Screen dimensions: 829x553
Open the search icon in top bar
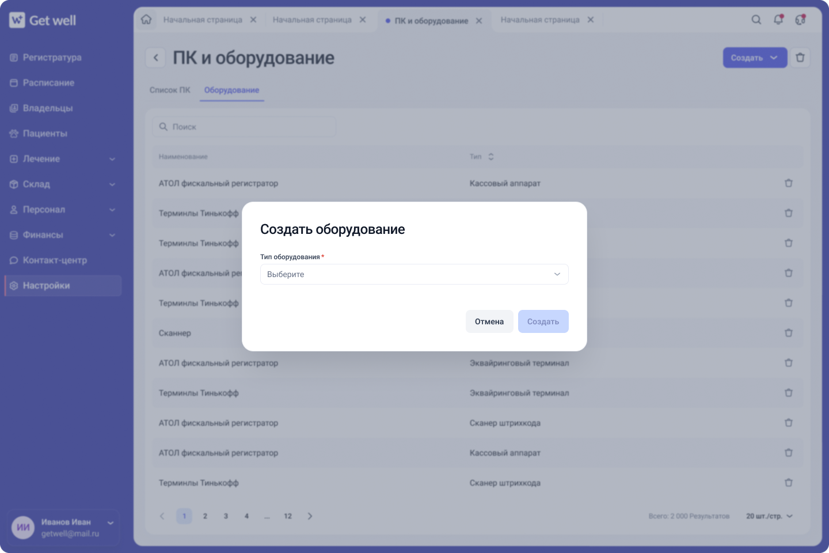click(756, 20)
